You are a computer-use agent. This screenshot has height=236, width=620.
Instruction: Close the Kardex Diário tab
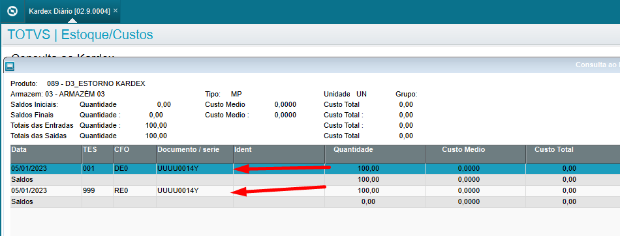(116, 10)
